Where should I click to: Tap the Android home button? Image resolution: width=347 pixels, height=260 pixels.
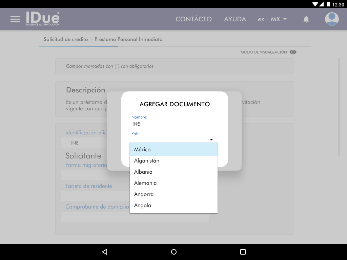[174, 252]
